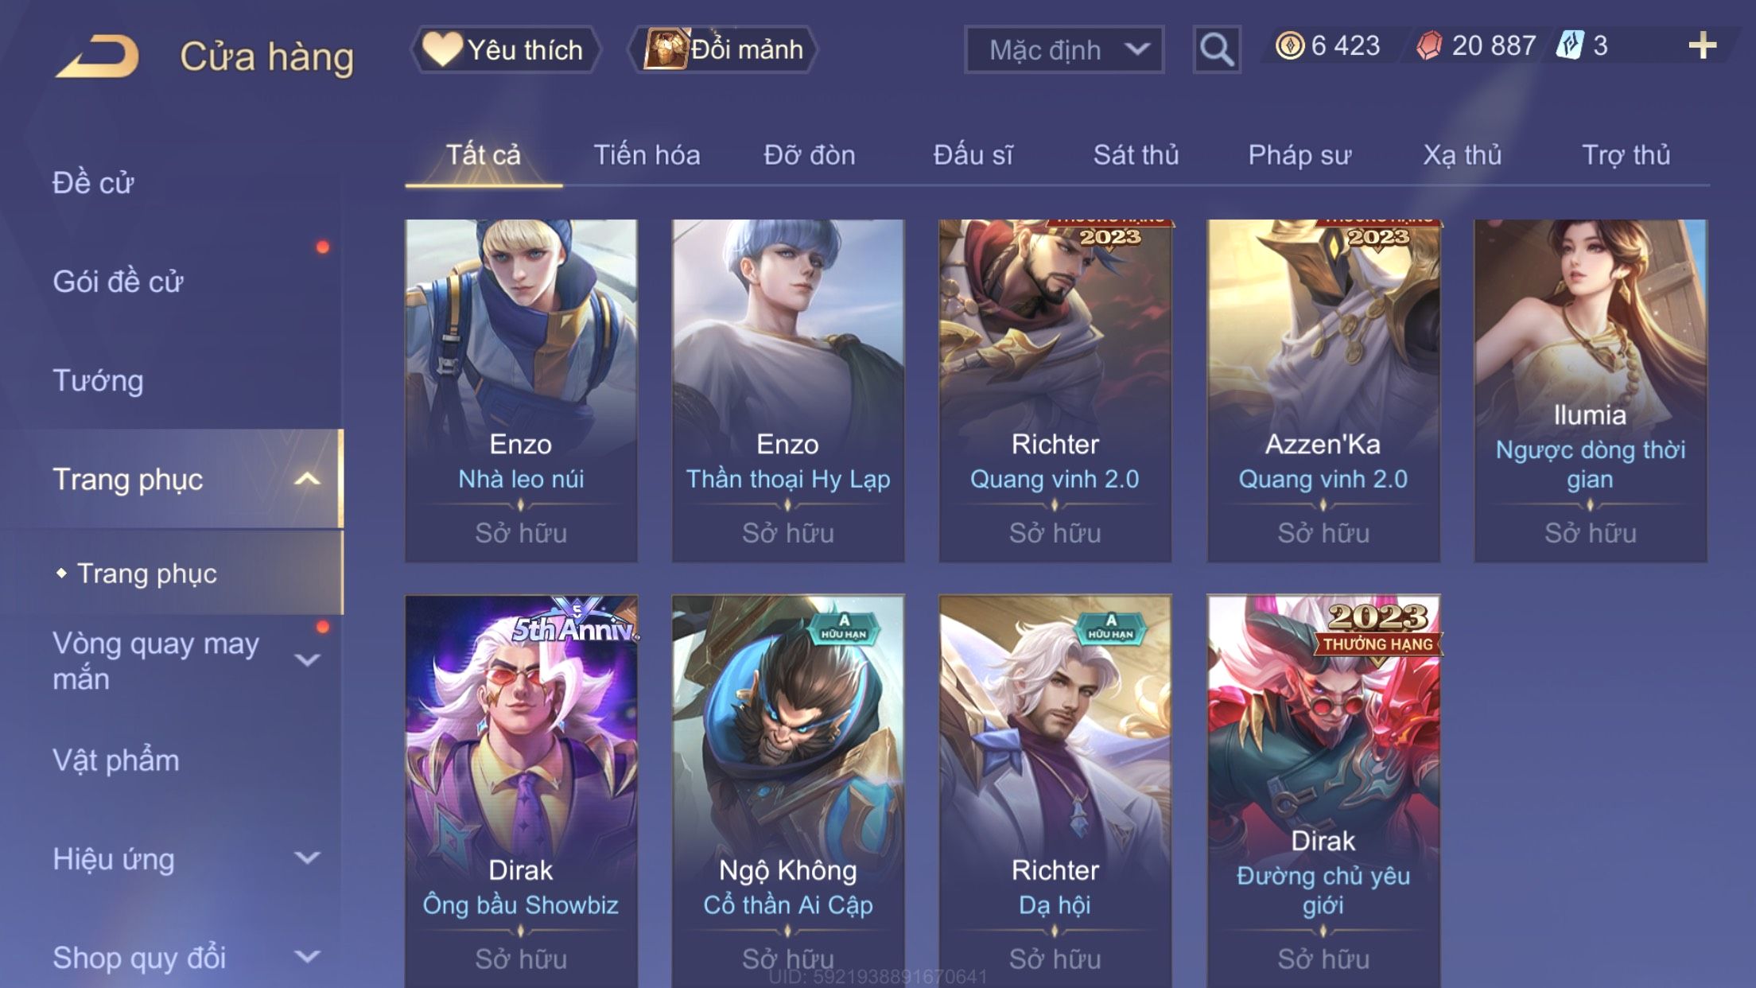Screen dimensions: 1756x988
Task: Open Gói đề cử in sidebar
Action: (x=118, y=282)
